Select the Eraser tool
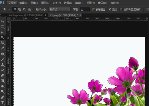This screenshot has height=106, width=149. pyautogui.click(x=2, y=75)
